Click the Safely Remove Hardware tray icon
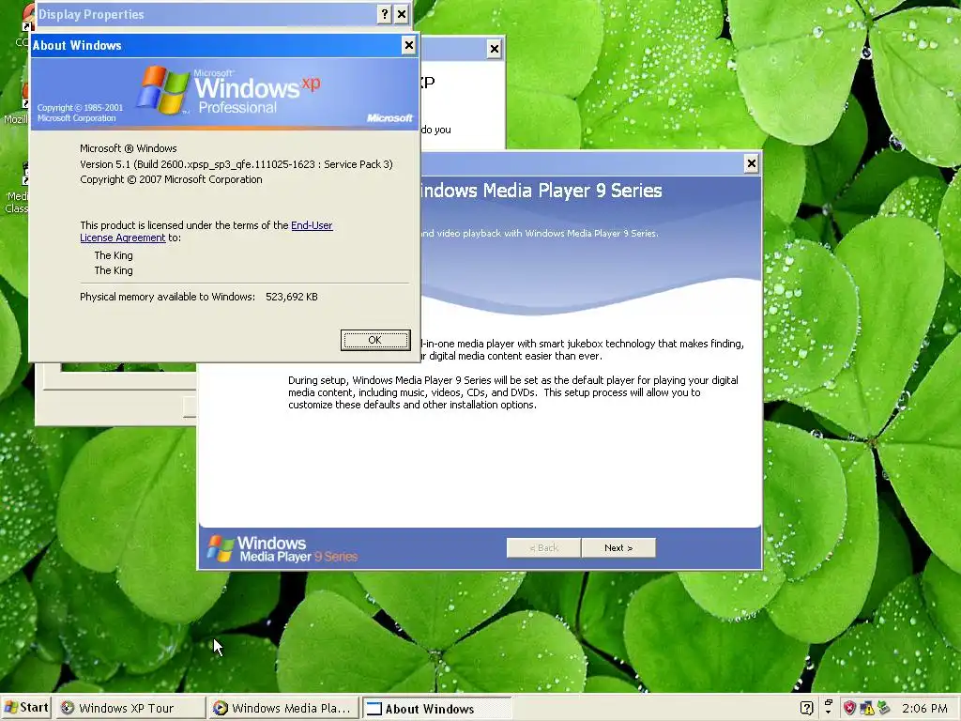The height and width of the screenshot is (721, 961). coord(882,708)
